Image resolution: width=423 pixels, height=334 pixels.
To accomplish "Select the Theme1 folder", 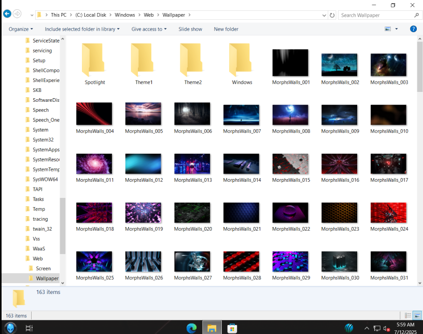I will tap(144, 64).
